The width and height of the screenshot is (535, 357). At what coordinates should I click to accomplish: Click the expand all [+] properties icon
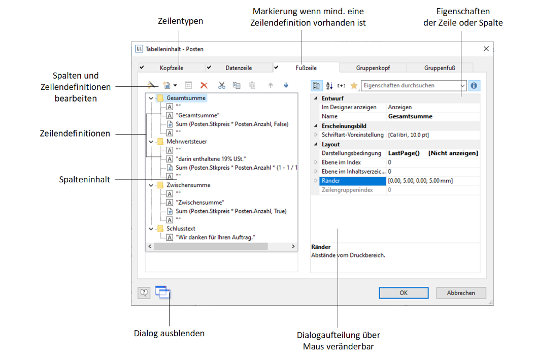click(x=341, y=86)
